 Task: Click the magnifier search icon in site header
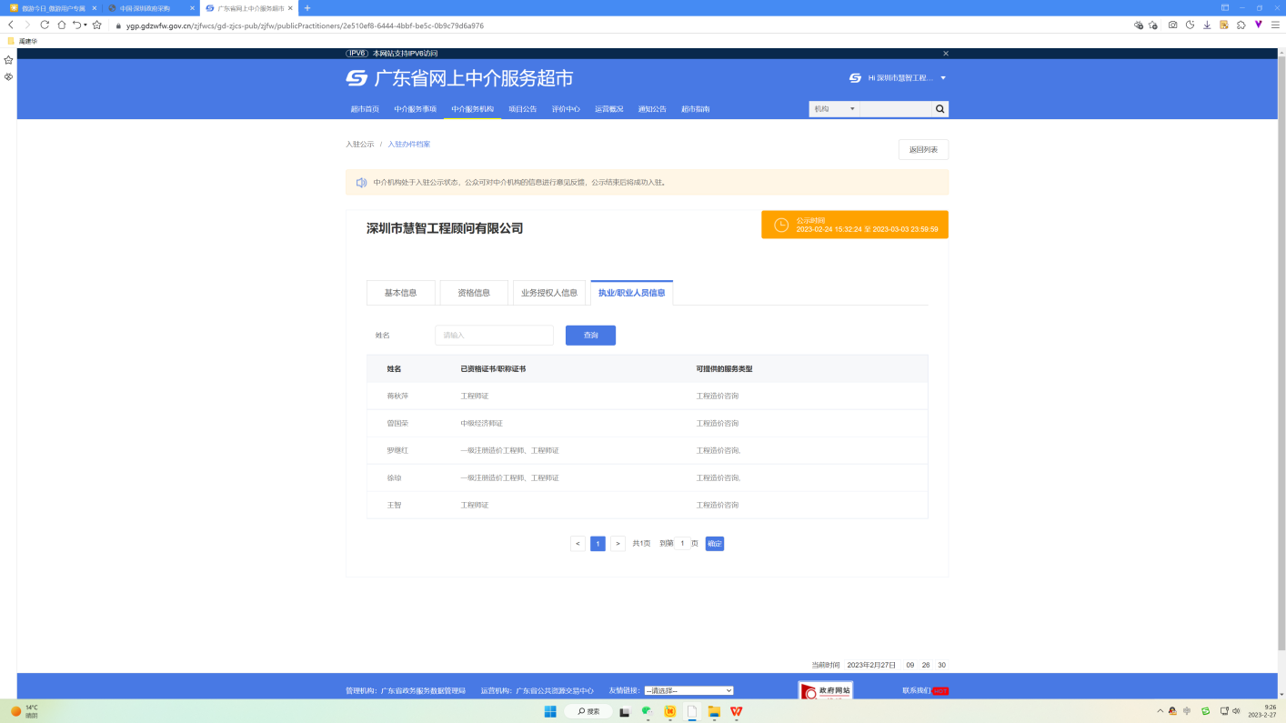point(940,109)
